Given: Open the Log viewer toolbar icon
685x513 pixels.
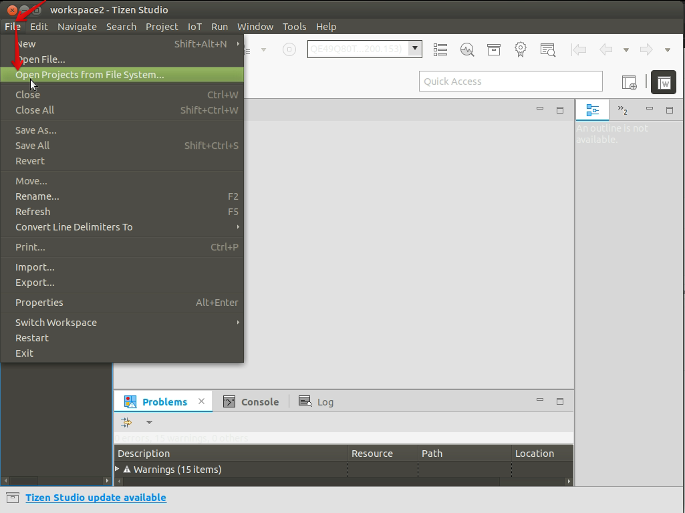Looking at the screenshot, I should 547,50.
